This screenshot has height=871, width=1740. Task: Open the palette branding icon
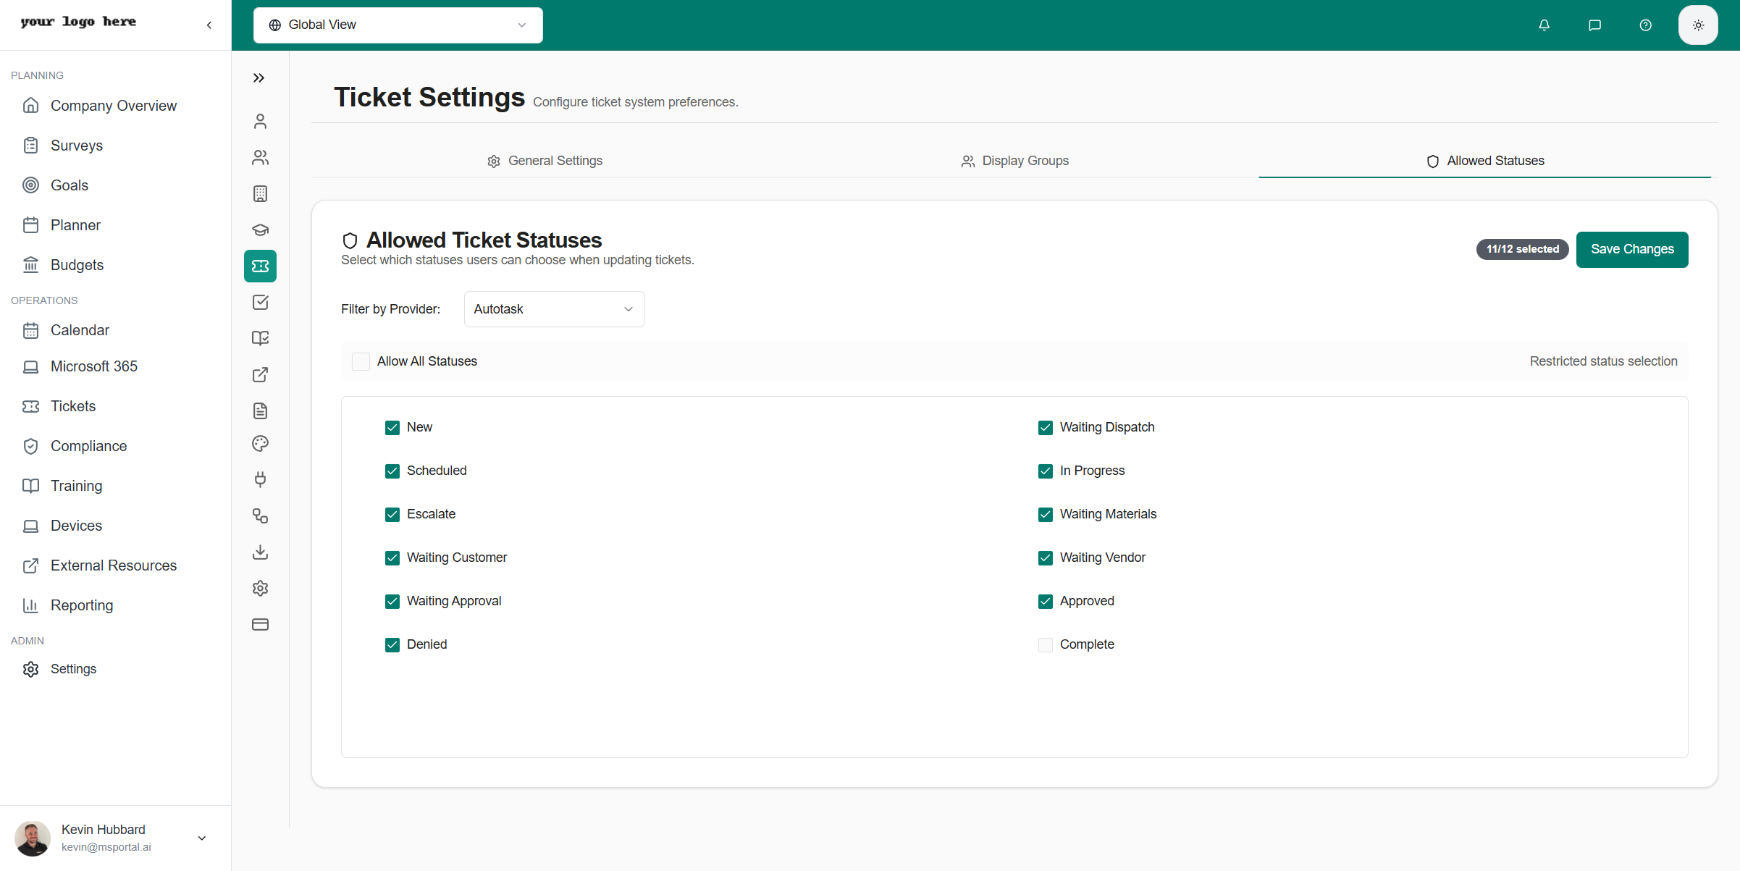pos(260,444)
